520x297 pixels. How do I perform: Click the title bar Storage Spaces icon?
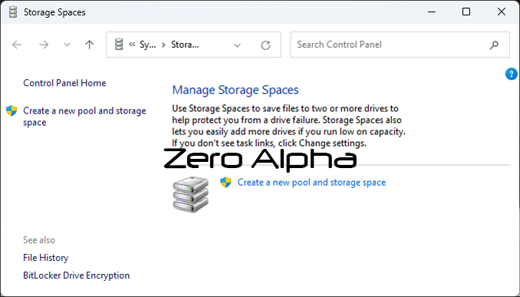13,12
